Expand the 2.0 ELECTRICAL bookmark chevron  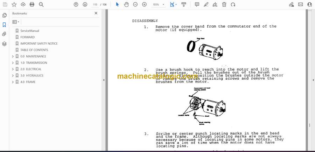[x=13, y=69]
